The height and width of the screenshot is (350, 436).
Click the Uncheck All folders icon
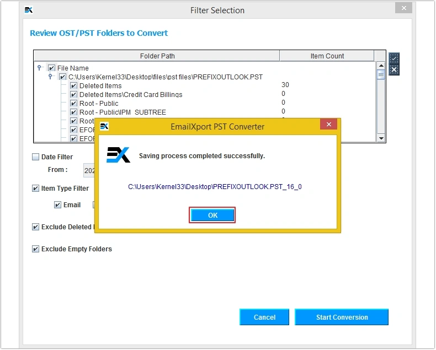pyautogui.click(x=394, y=69)
